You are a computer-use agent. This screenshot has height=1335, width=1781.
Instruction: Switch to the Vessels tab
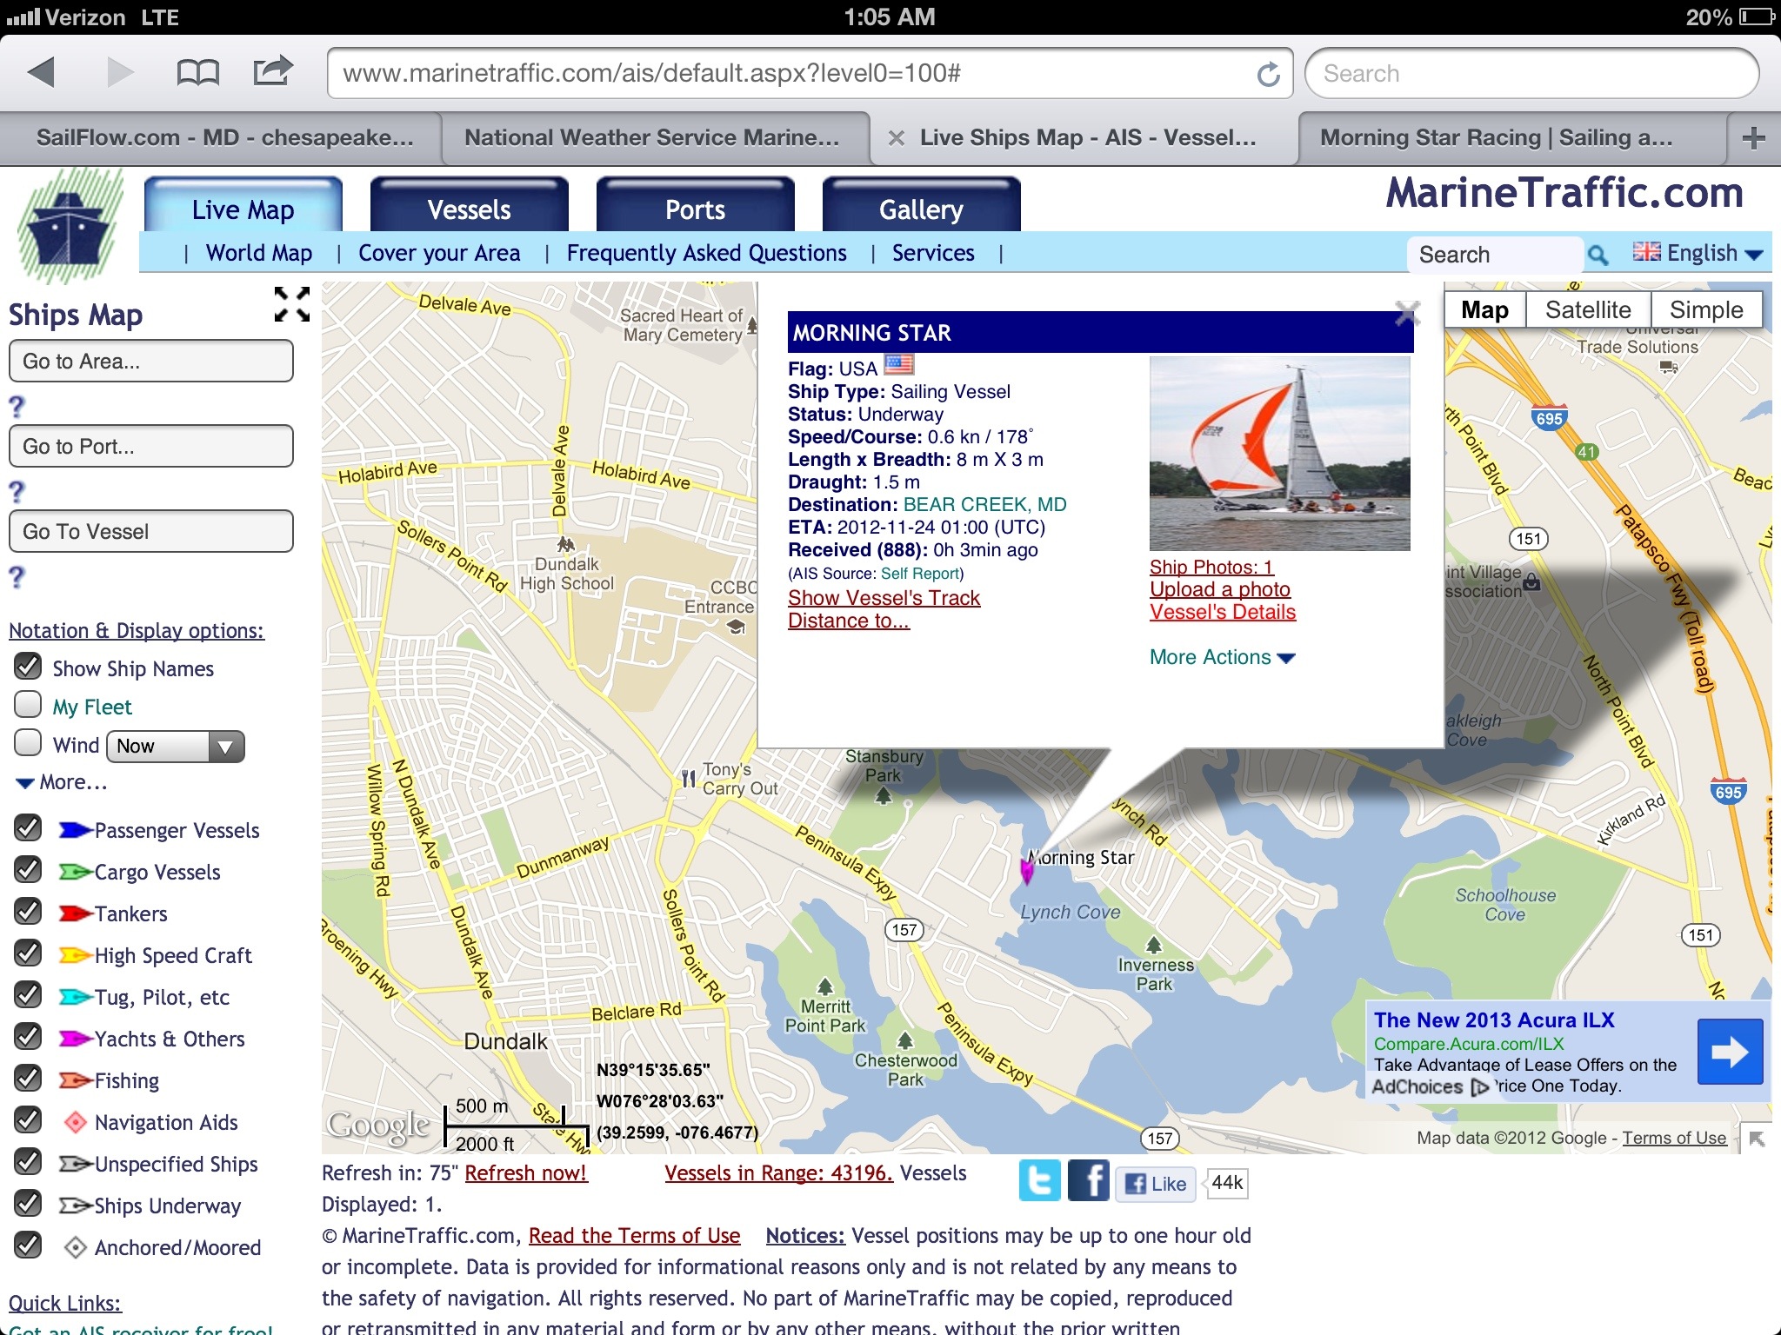click(469, 209)
